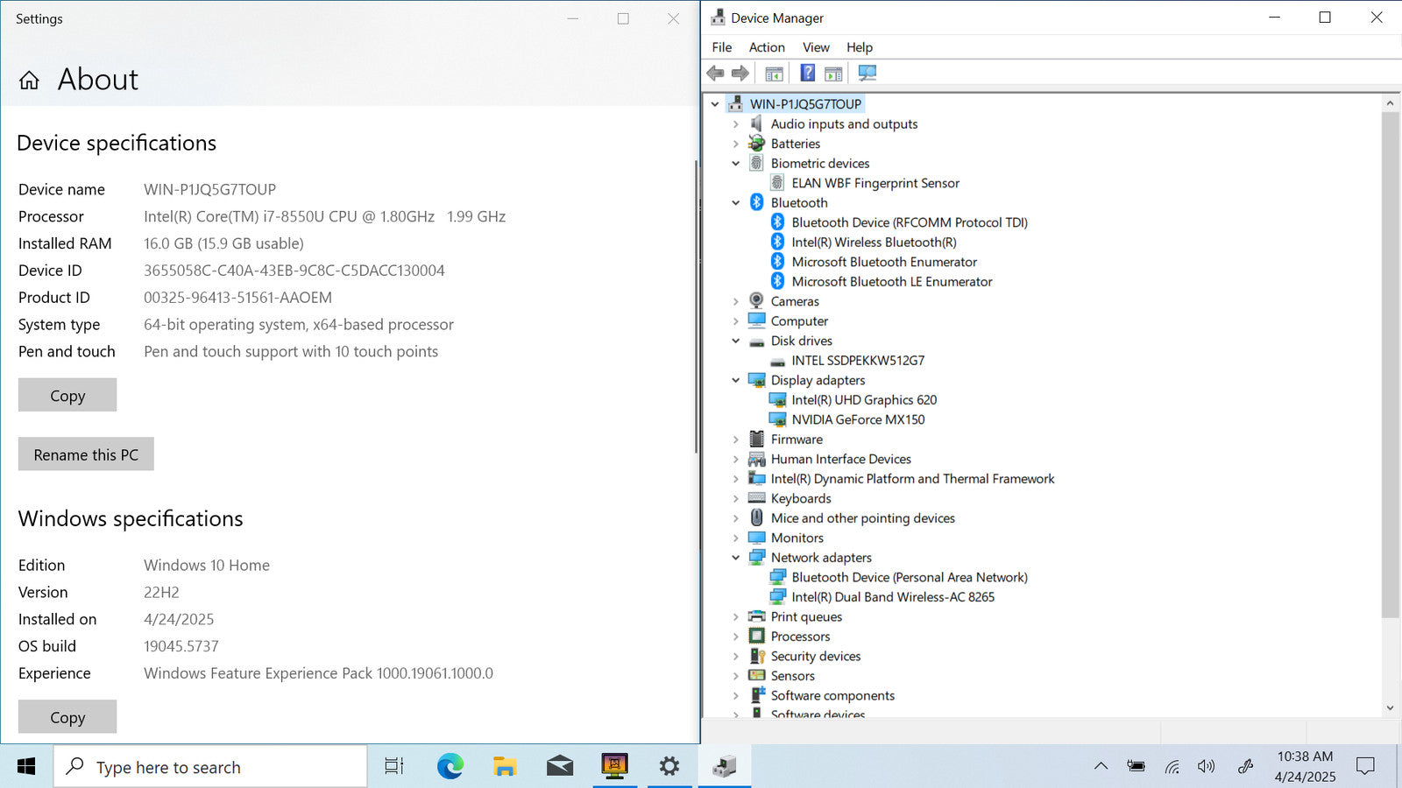Collapse the Biometric devices category
Viewport: 1402px width, 788px height.
pos(736,164)
